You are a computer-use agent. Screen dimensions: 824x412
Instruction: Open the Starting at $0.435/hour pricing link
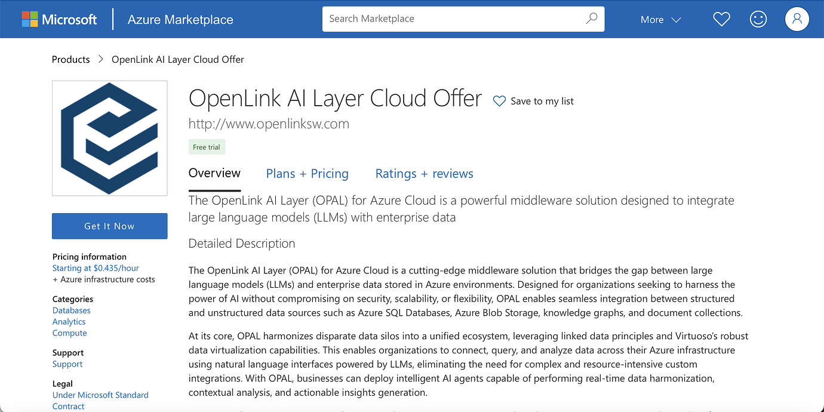click(96, 268)
